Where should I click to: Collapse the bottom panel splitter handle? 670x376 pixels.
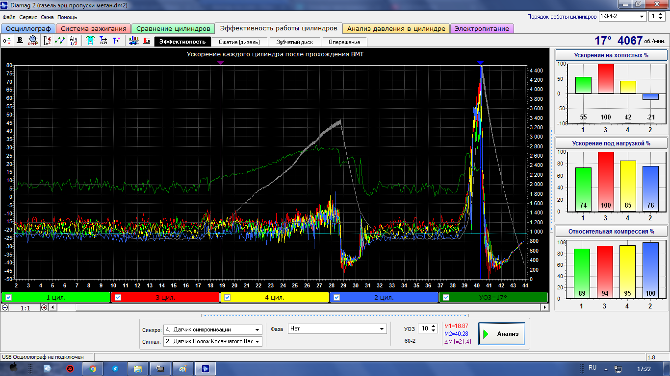pyautogui.click(x=335, y=316)
